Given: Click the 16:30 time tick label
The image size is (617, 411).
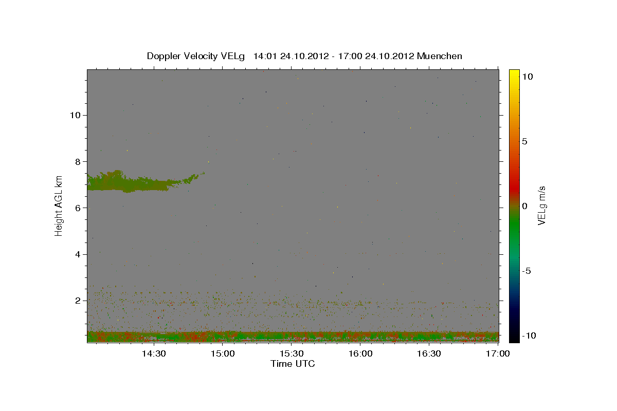Looking at the screenshot, I should pyautogui.click(x=429, y=353).
